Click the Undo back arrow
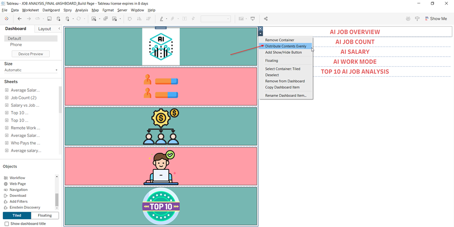The image size is (454, 227). click(x=20, y=19)
